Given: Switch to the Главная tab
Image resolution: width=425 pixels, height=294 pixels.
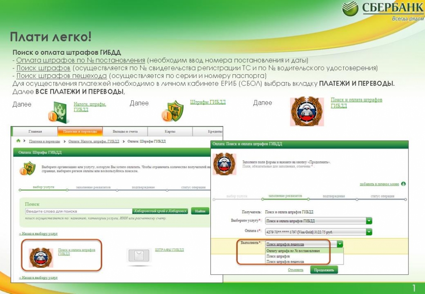Looking at the screenshot, I should [35, 131].
